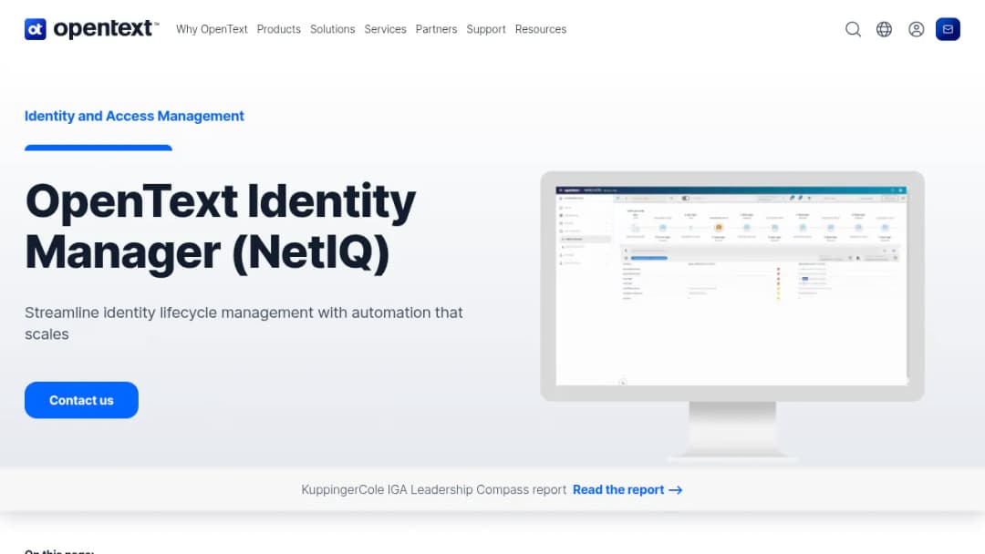Viewport: 985px width, 554px height.
Task: Open the search icon
Action: coord(853,29)
